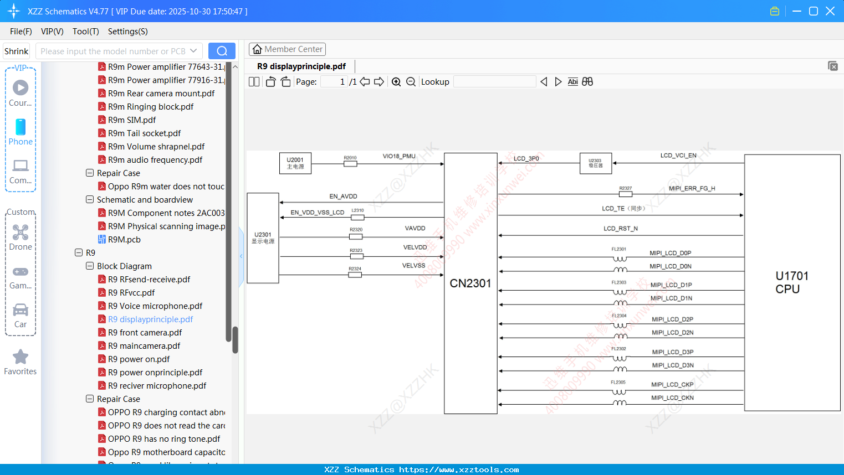
Task: Open the yellow briefcase icon in titlebar
Action: click(774, 11)
